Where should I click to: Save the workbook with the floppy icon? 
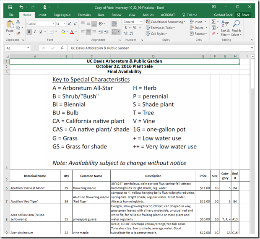tap(10, 7)
